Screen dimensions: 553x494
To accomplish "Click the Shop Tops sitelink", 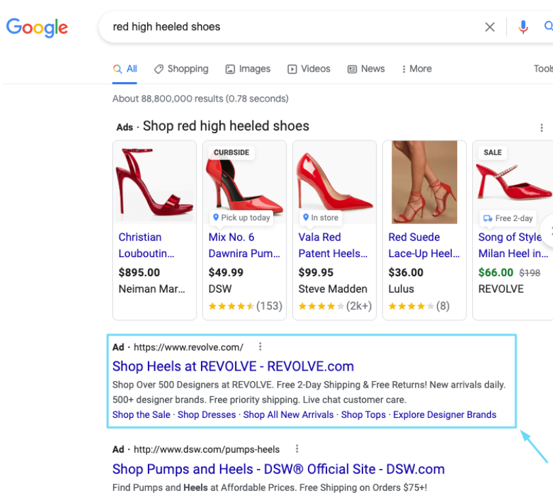I will click(x=364, y=415).
